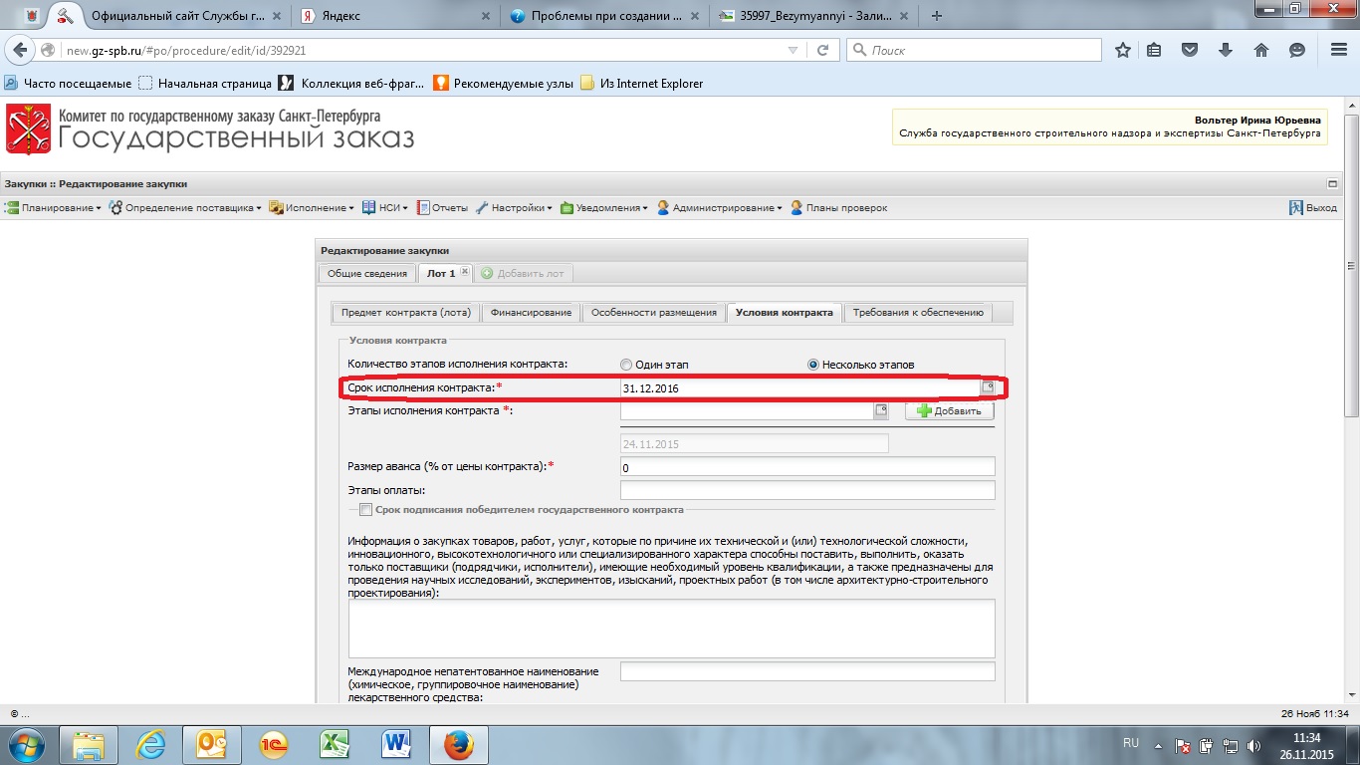Show hidden system tray icons
1360x765 pixels.
click(1158, 745)
